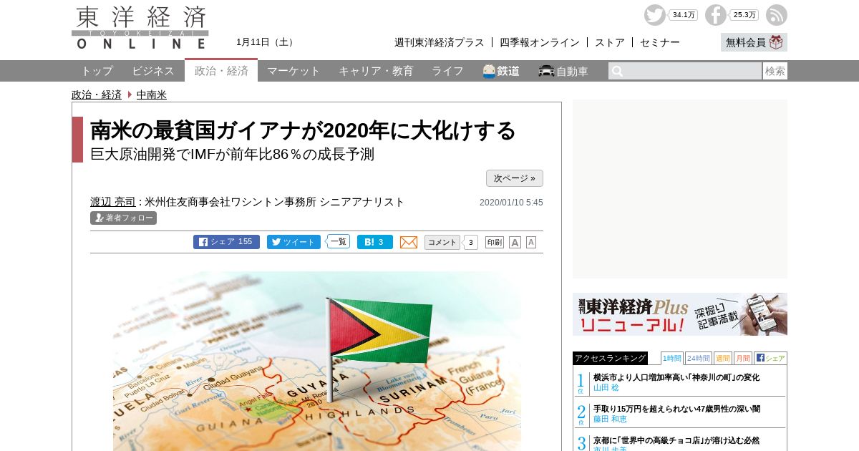
Task: Click the comment count 3 bubble
Action: coord(470,242)
